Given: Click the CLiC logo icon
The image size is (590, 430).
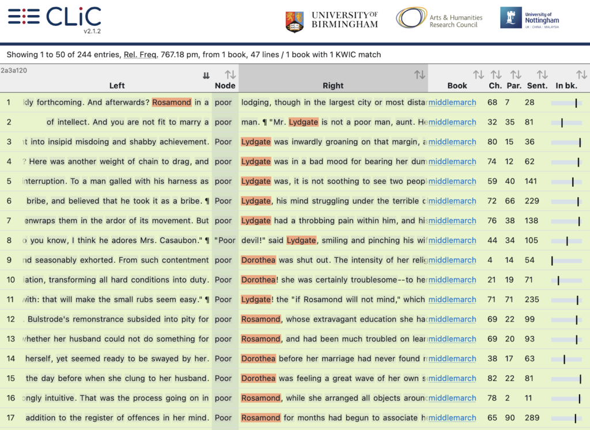Looking at the screenshot, I should point(24,16).
